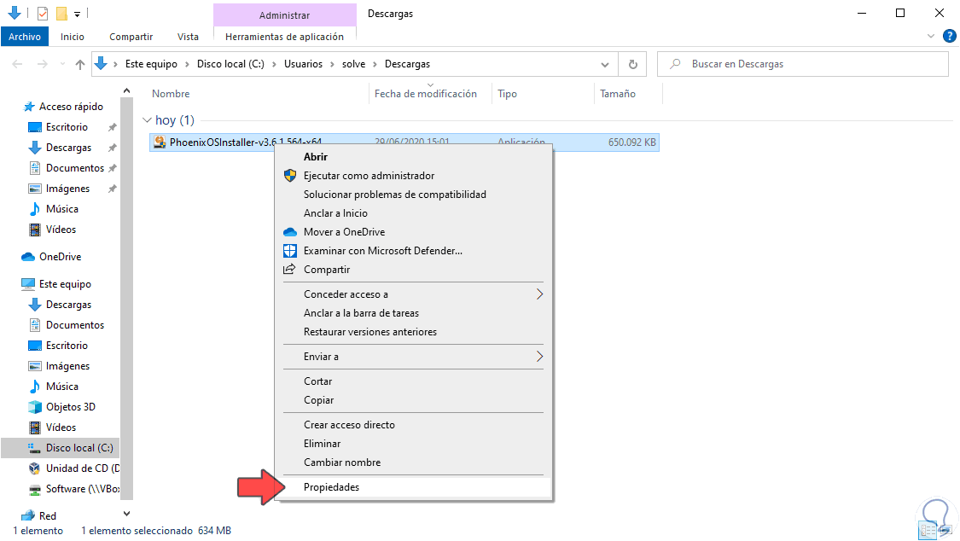The height and width of the screenshot is (541, 960).
Task: Click Usuarios breadcrumb in address bar
Action: coord(303,64)
